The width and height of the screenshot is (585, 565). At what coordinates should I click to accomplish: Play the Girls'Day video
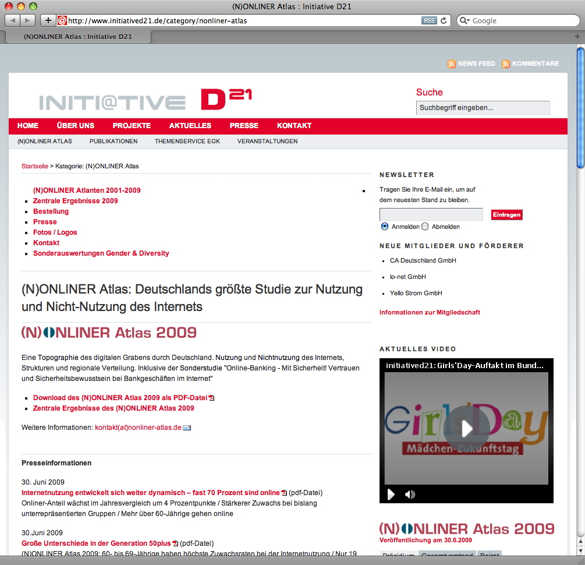[466, 429]
